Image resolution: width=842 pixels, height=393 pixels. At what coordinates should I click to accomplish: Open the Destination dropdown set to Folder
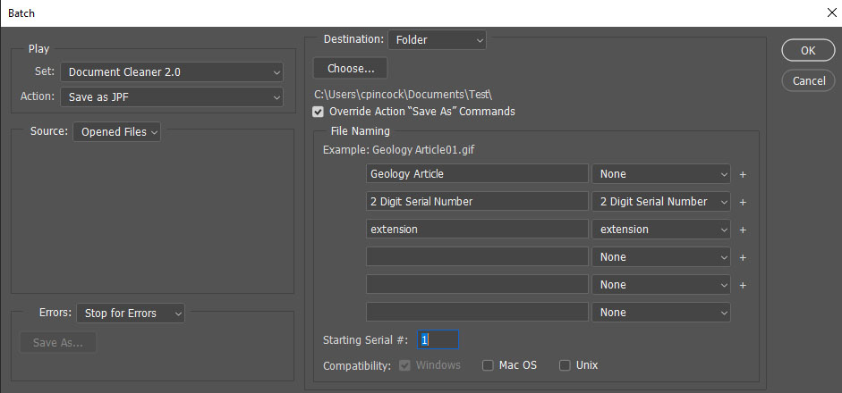[437, 40]
